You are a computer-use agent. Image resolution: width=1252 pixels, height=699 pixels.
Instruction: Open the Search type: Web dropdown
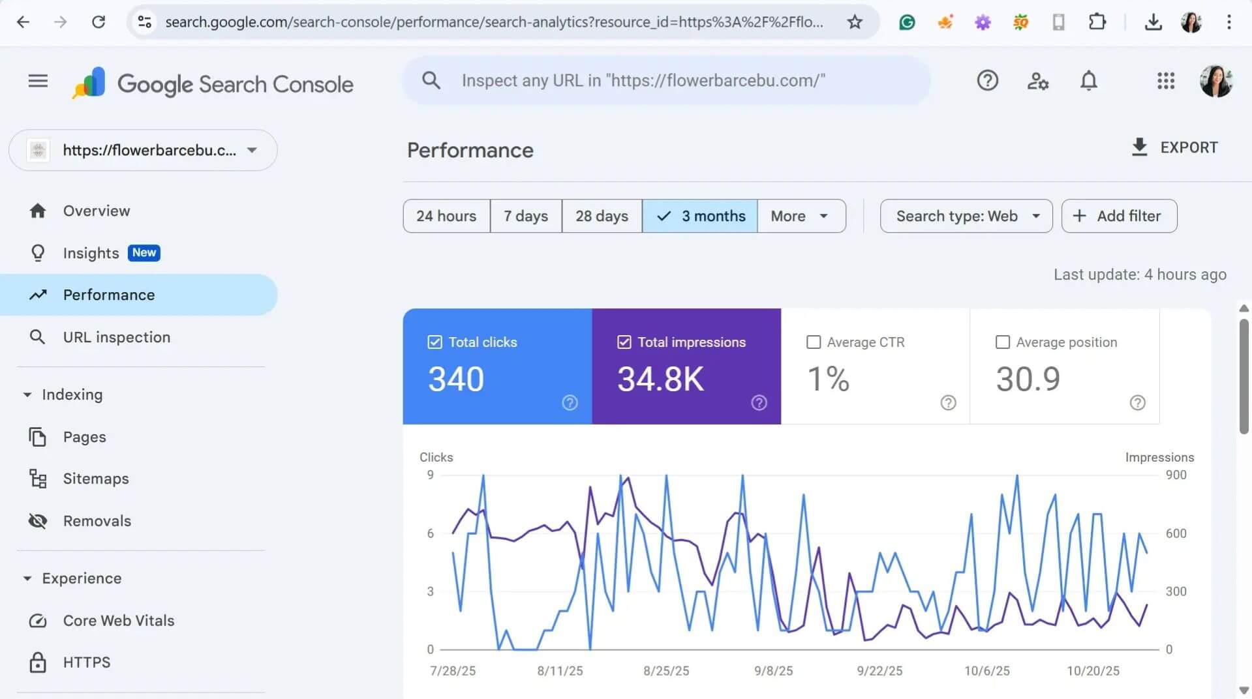966,216
